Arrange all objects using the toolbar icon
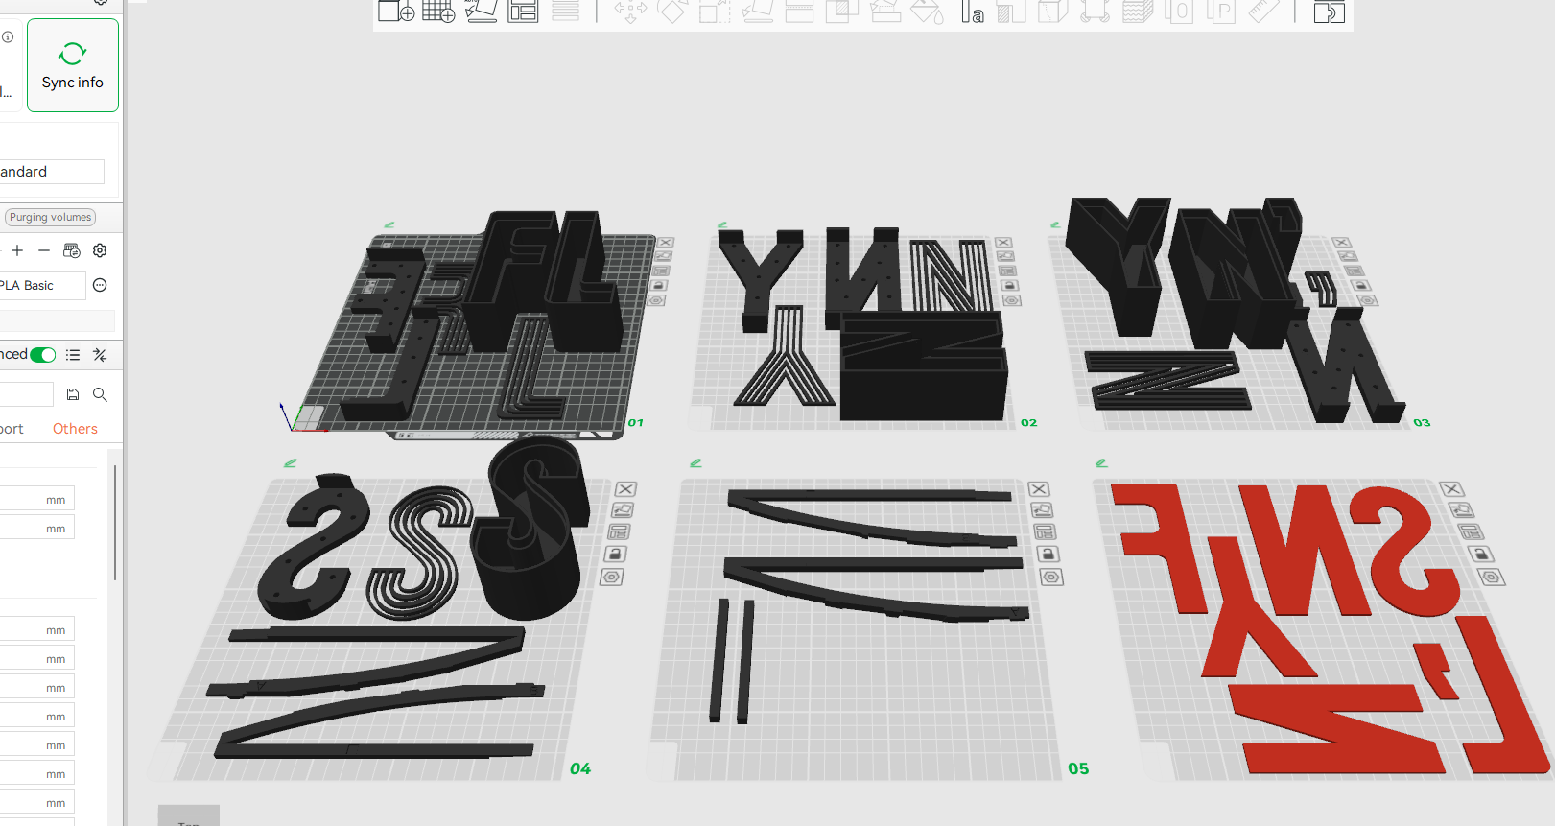 tap(523, 12)
